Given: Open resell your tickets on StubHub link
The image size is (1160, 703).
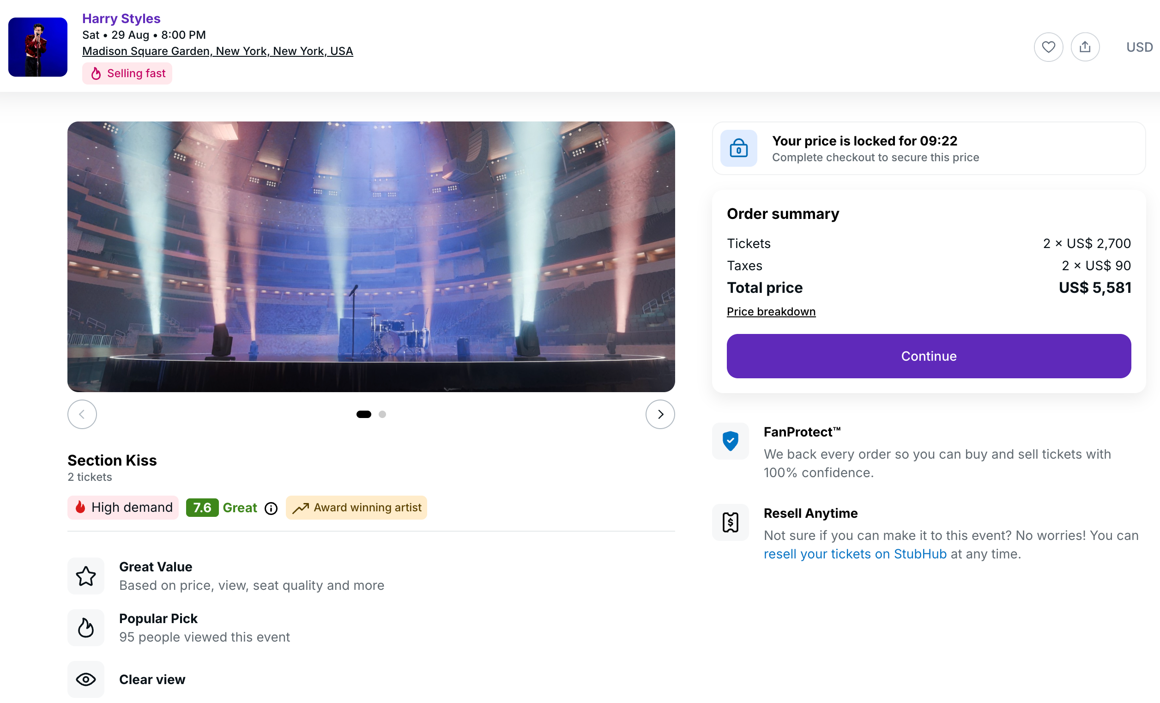Looking at the screenshot, I should [x=855, y=554].
